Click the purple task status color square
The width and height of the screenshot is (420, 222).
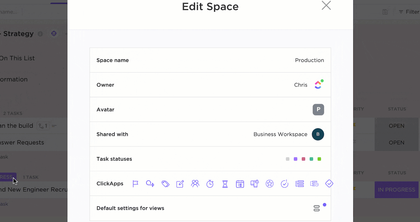coord(296,159)
